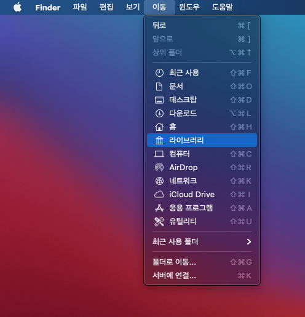Click the applications icon beside 응용 프로그램

(159, 208)
